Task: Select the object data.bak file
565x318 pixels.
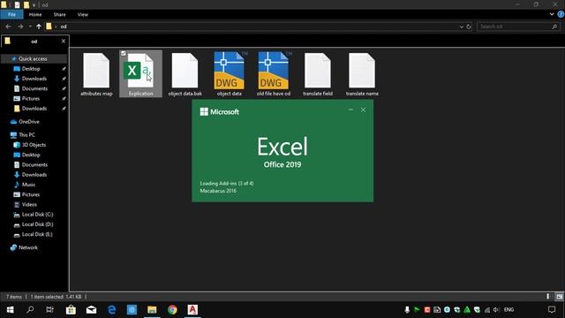Action: pos(185,74)
